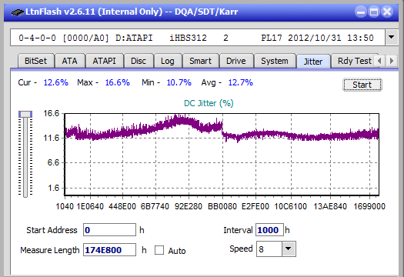Open the Speed dropdown
The width and height of the screenshot is (404, 277).
pos(289,249)
